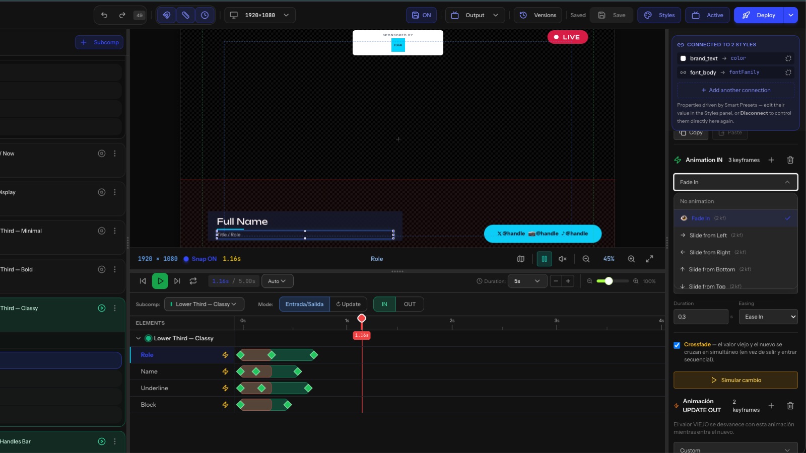806x453 pixels.
Task: Switch to the IN tab
Action: coord(384,304)
